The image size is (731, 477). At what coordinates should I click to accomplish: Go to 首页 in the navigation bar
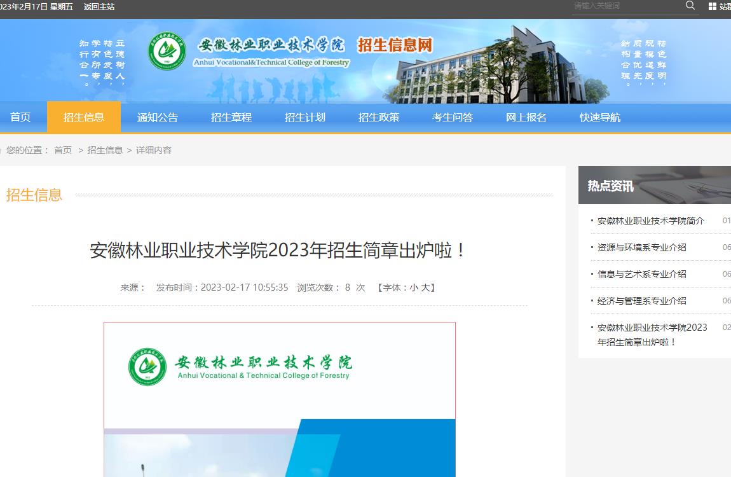[x=20, y=118]
